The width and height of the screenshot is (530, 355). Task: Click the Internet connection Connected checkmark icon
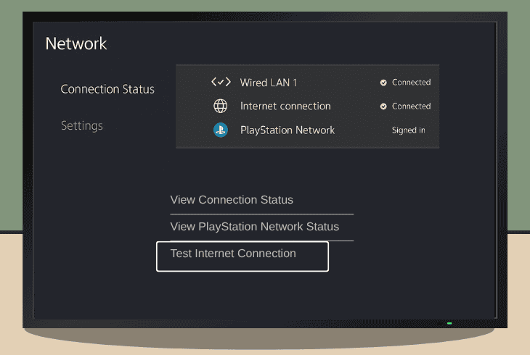click(383, 106)
